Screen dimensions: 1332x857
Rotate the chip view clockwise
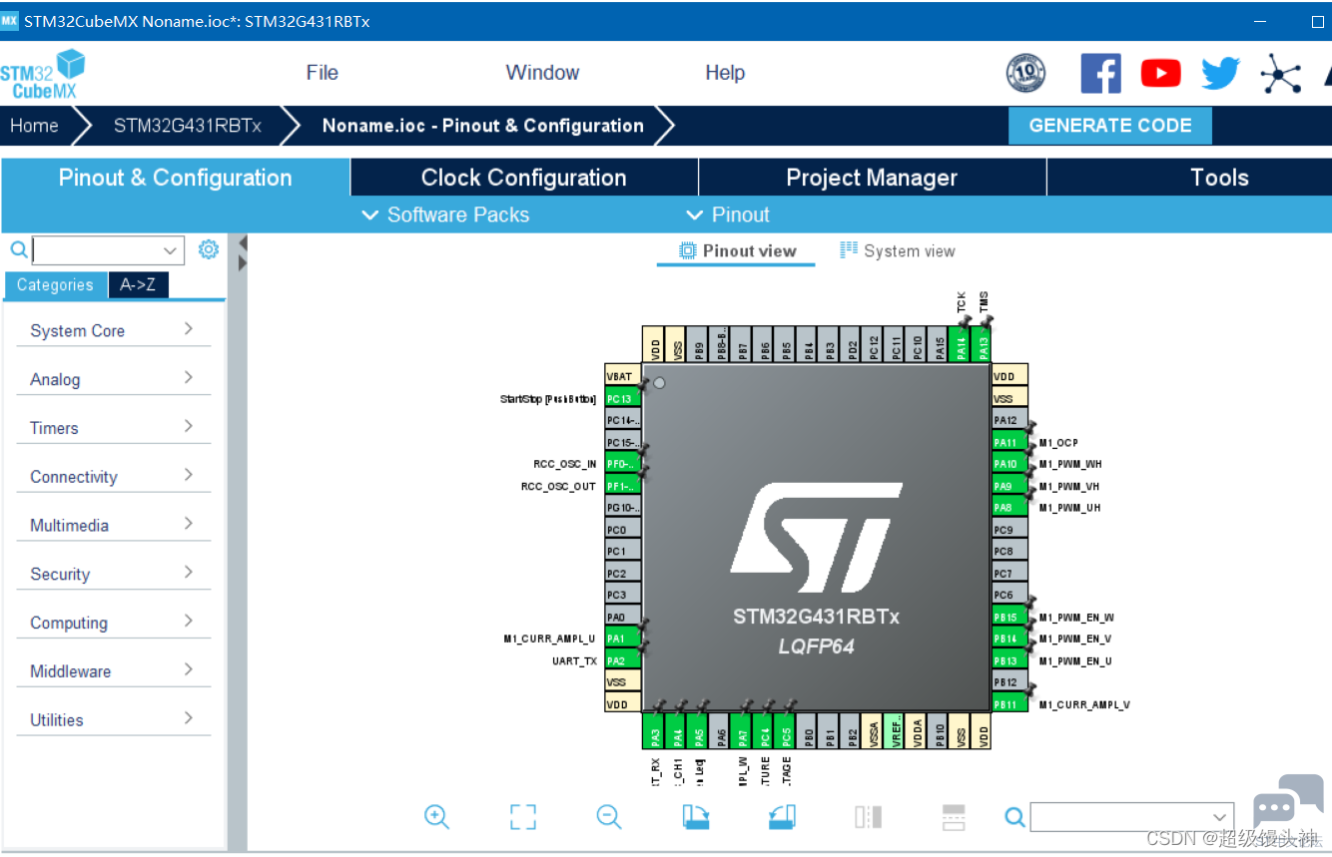[696, 817]
